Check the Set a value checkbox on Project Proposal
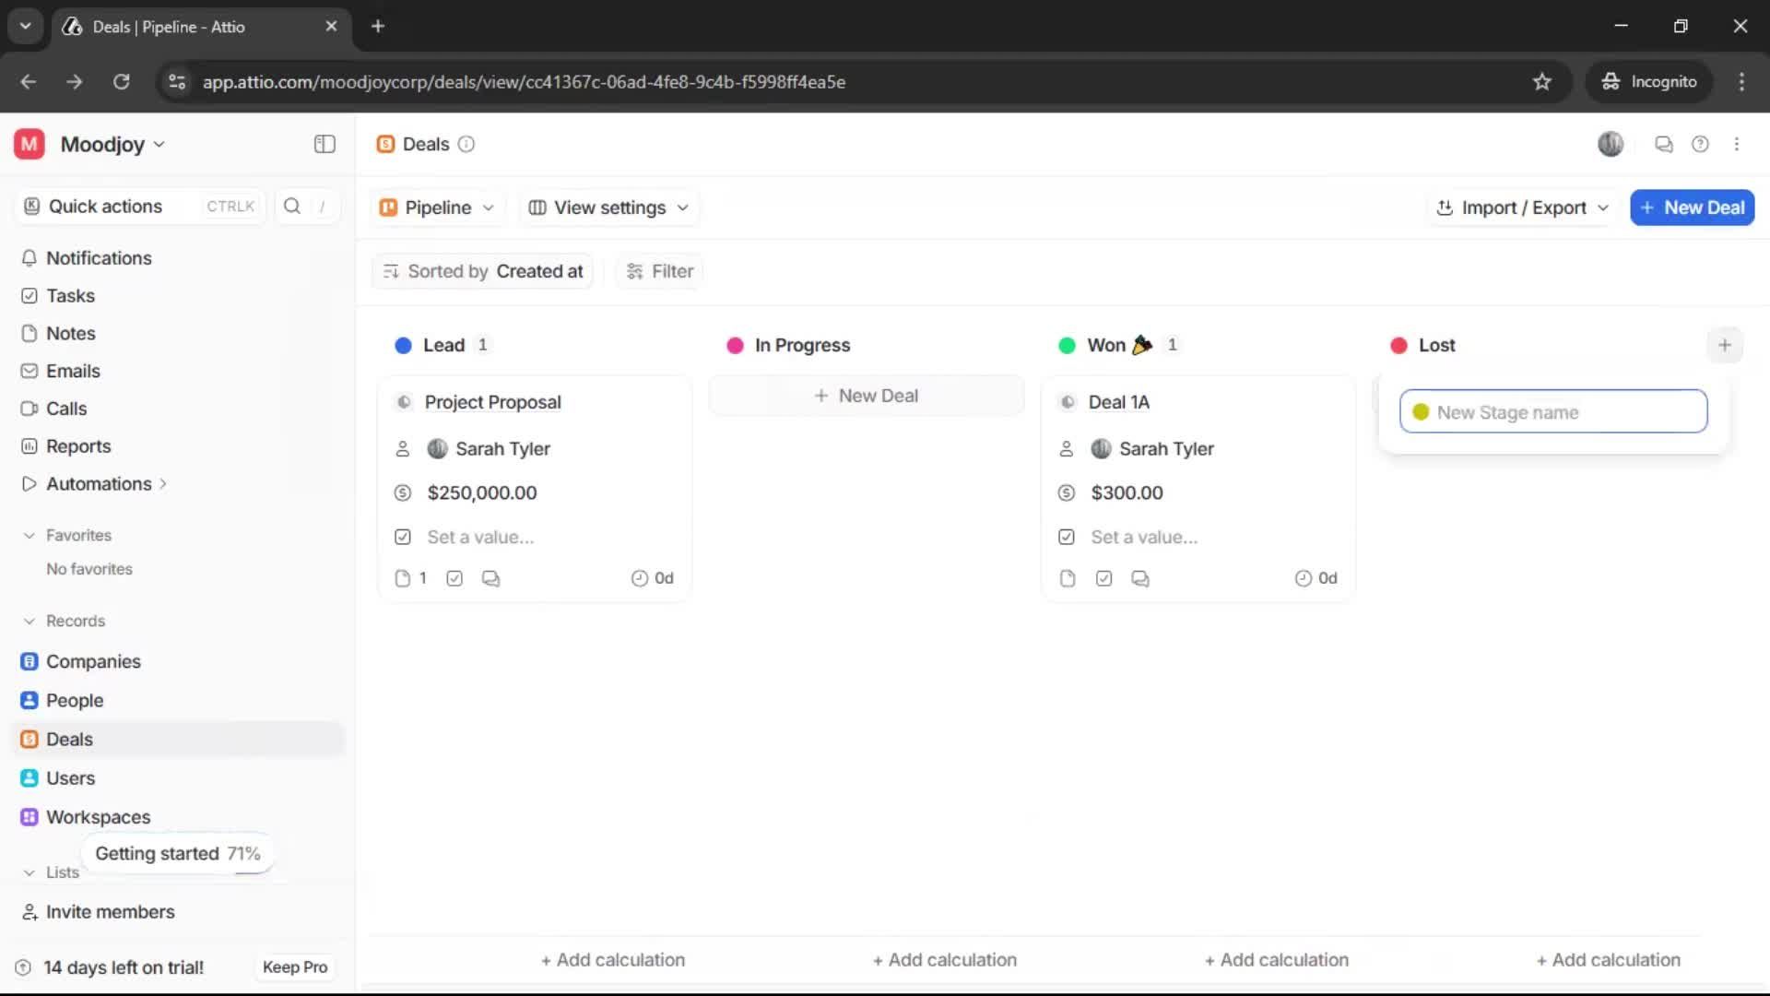The image size is (1770, 996). (402, 536)
